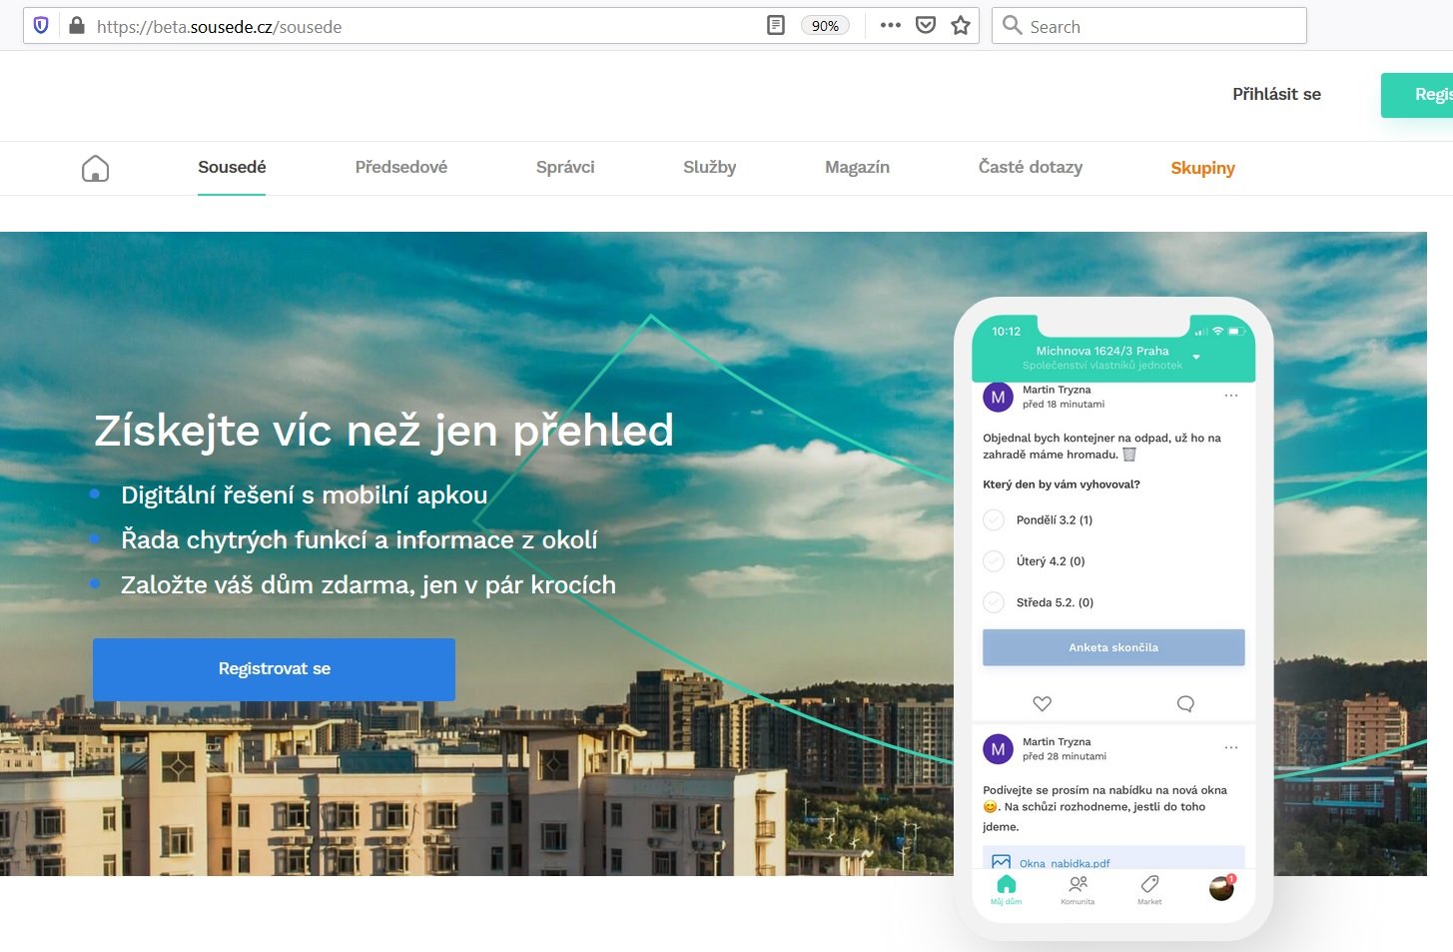
Task: Select poll option Středa 5.2.
Action: click(994, 602)
